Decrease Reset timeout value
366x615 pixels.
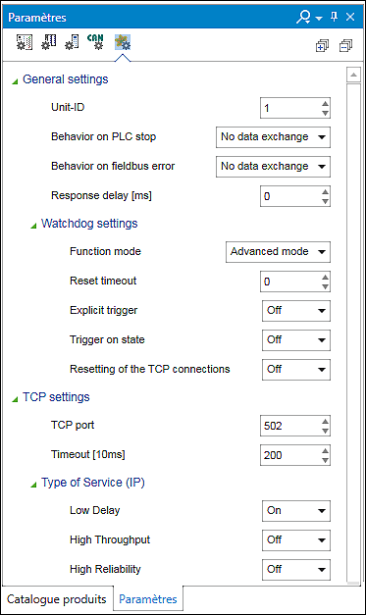pos(325,286)
